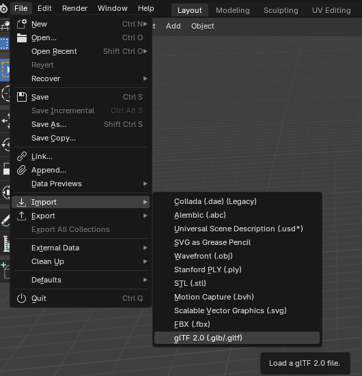Open the Add menu in viewport header
This screenshot has width=362, height=376.
pyautogui.click(x=173, y=26)
